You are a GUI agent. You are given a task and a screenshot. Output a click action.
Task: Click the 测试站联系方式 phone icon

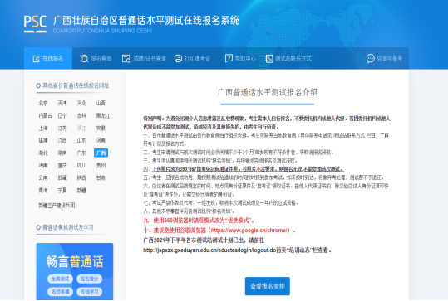pyautogui.click(x=269, y=59)
